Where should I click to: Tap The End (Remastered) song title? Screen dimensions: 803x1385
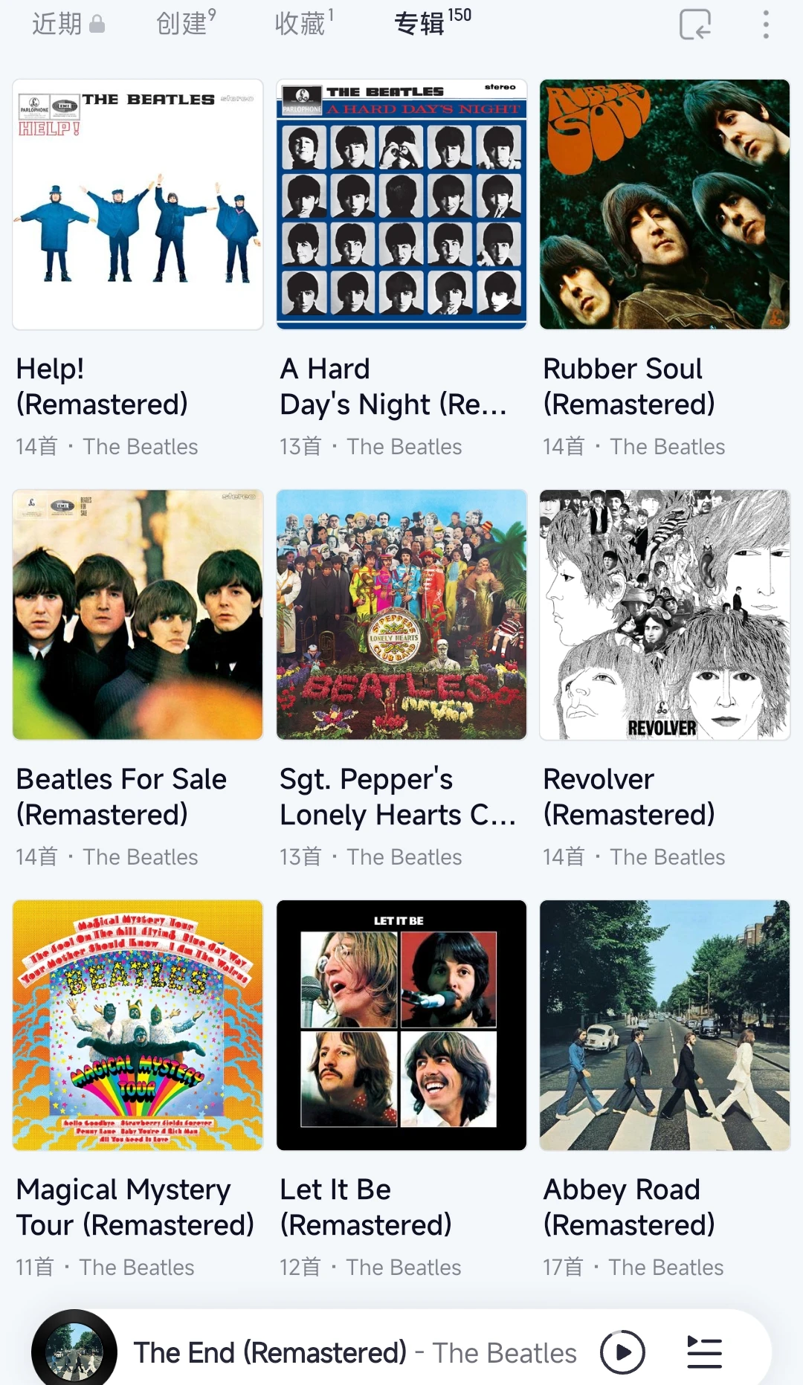[270, 1352]
